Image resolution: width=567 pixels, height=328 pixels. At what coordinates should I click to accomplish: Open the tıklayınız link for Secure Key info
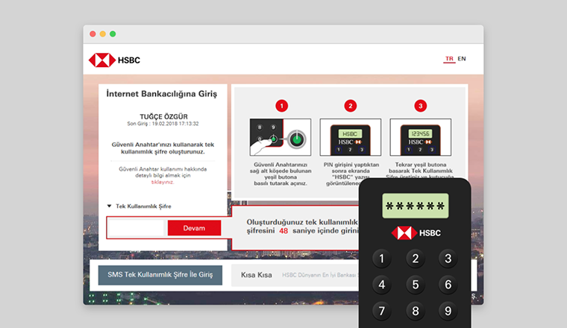[163, 182]
